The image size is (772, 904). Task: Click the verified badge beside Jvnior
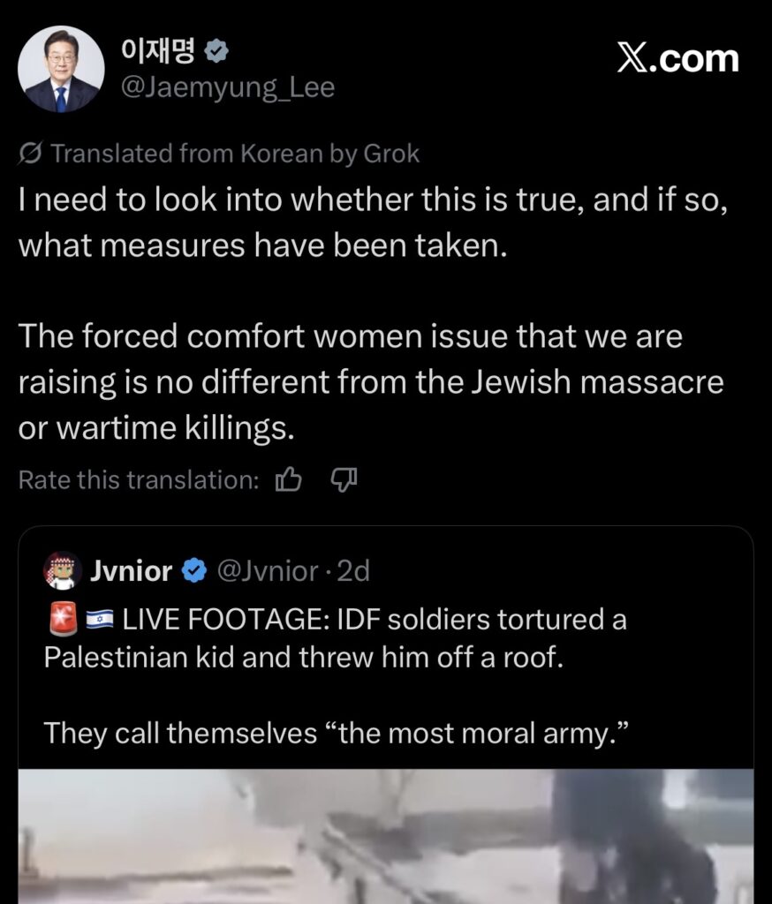[x=193, y=571]
